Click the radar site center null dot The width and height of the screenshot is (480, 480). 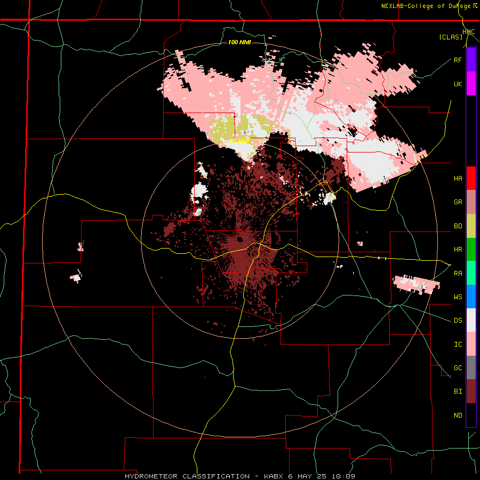(239, 239)
